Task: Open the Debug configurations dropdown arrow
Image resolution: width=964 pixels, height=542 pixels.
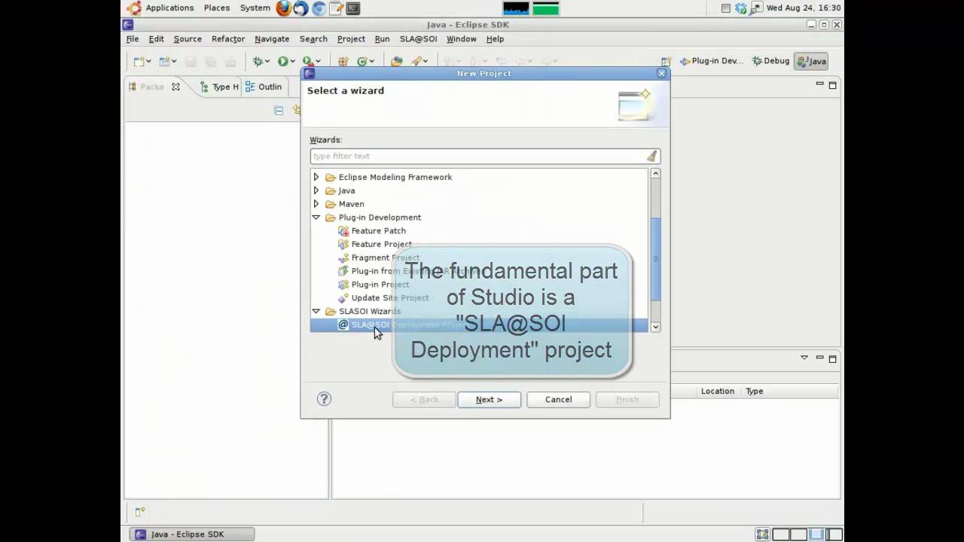Action: click(x=267, y=62)
